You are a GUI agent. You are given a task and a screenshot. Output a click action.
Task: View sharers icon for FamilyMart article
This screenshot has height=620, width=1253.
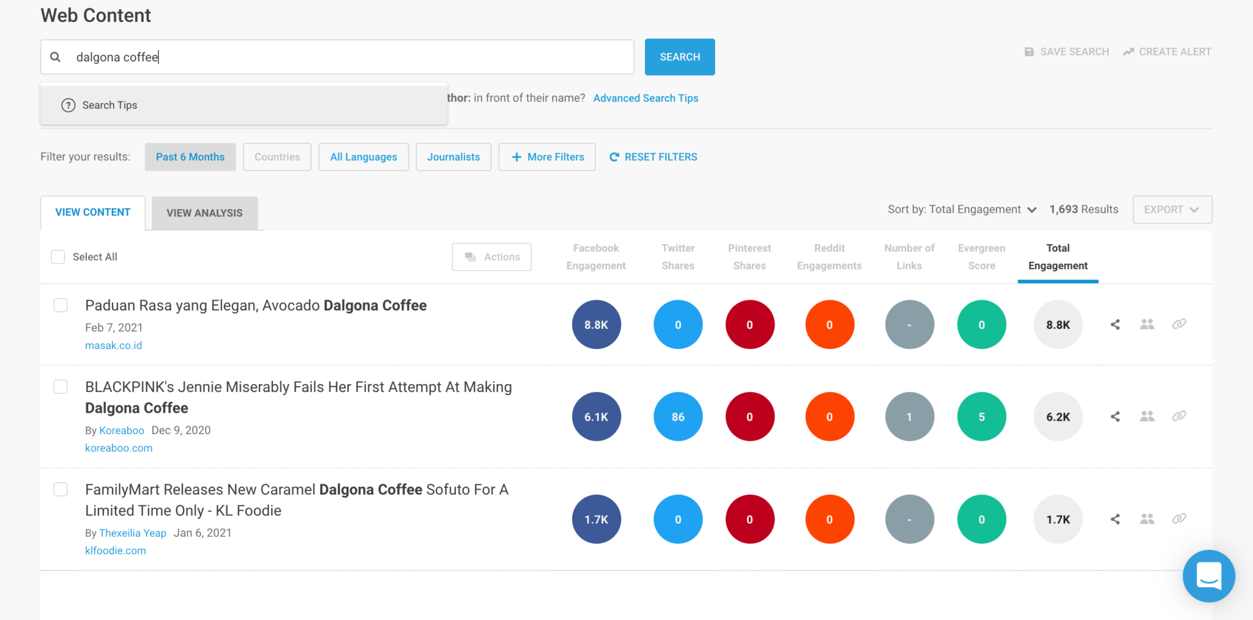coord(1147,519)
